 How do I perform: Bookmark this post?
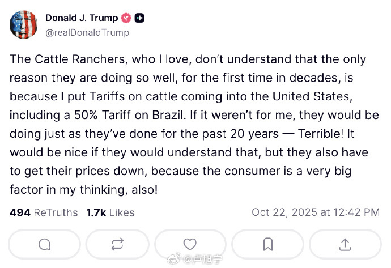tap(268, 244)
